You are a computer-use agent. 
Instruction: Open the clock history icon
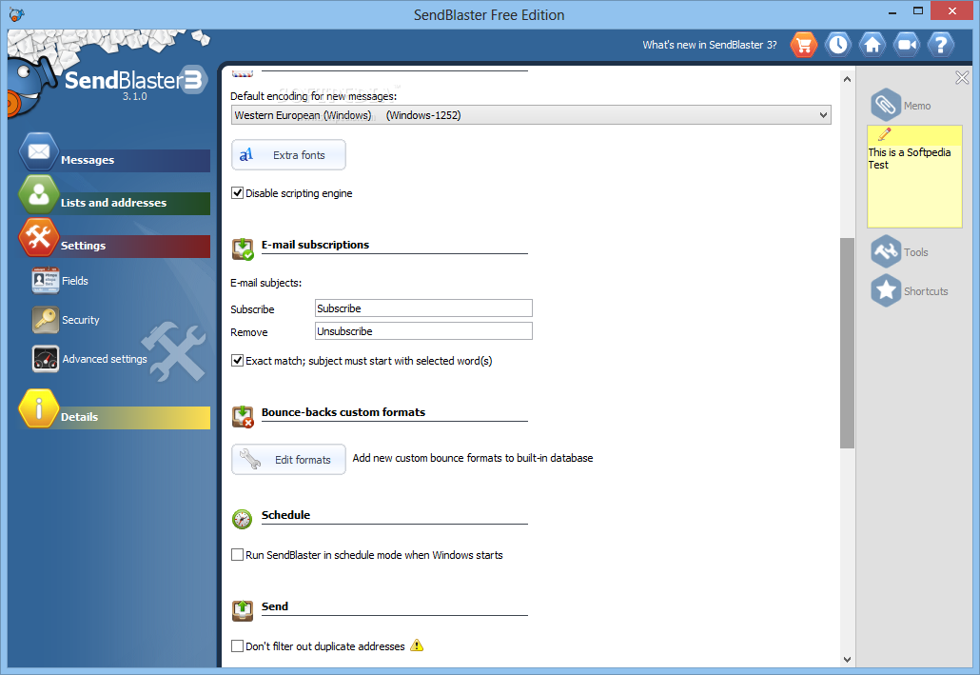pyautogui.click(x=837, y=45)
